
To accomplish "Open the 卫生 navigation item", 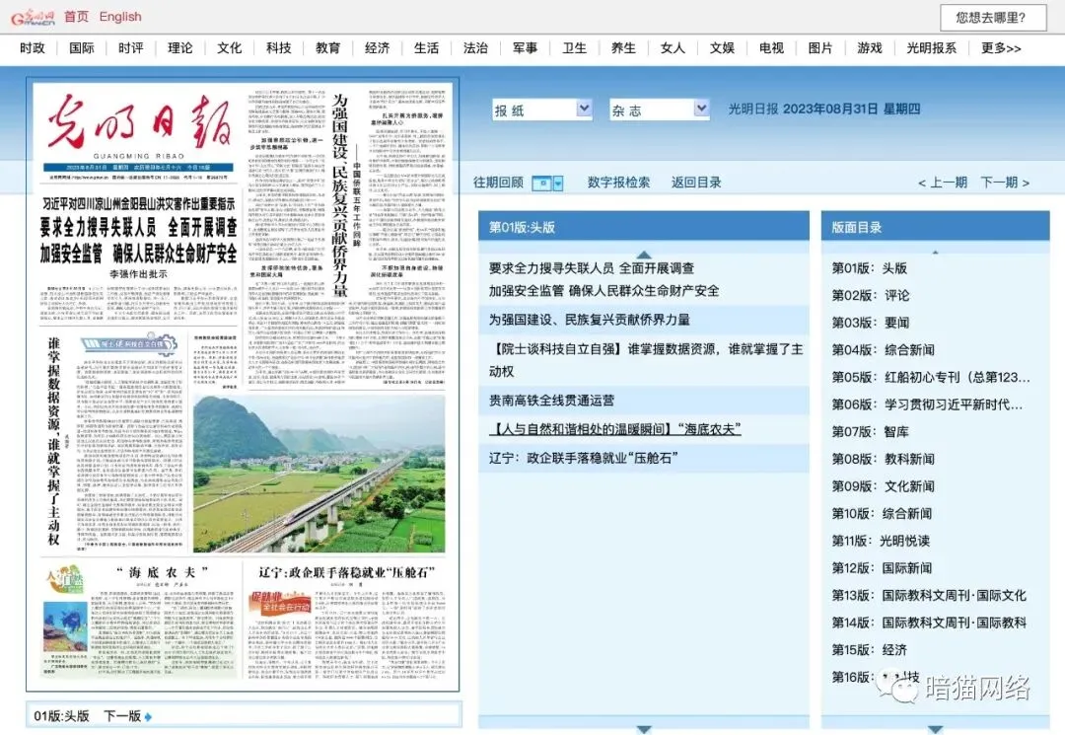I will coord(574,48).
